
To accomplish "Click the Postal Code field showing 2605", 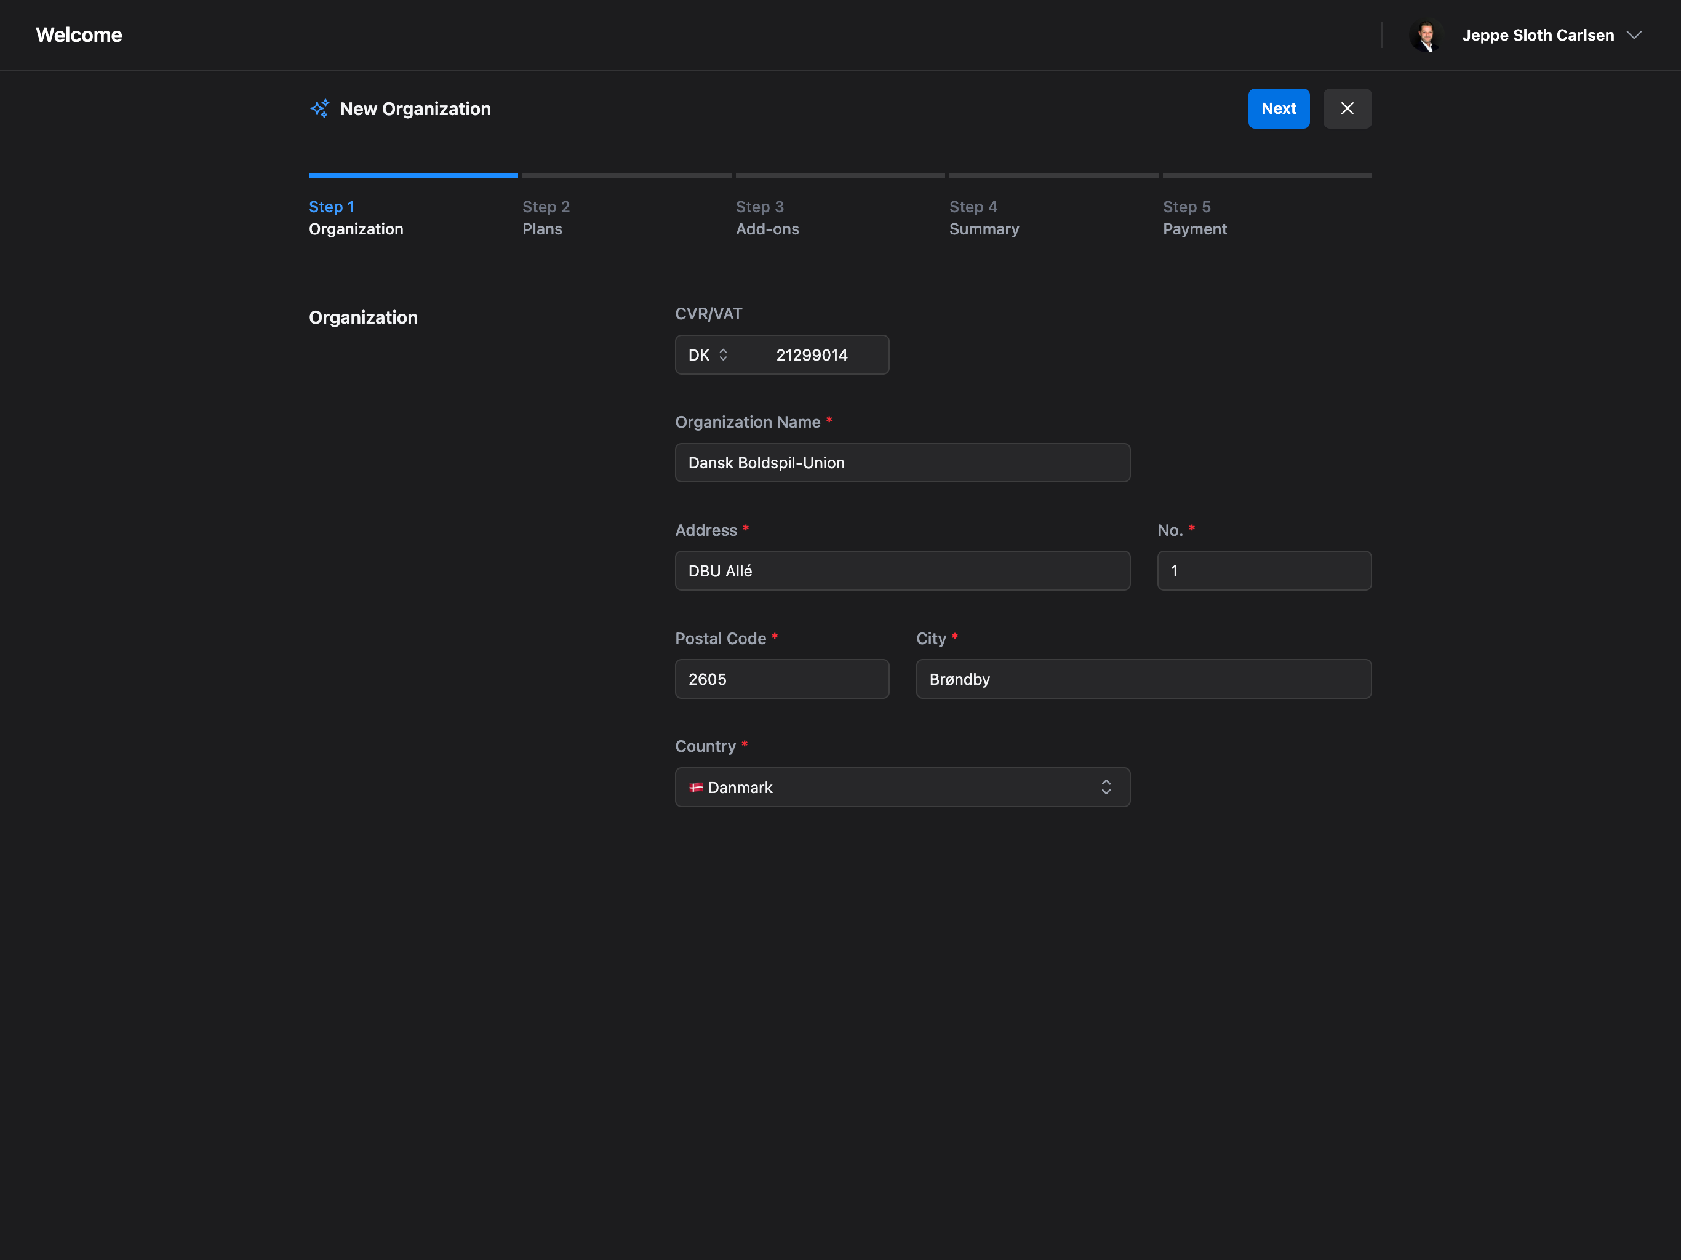I will click(781, 679).
